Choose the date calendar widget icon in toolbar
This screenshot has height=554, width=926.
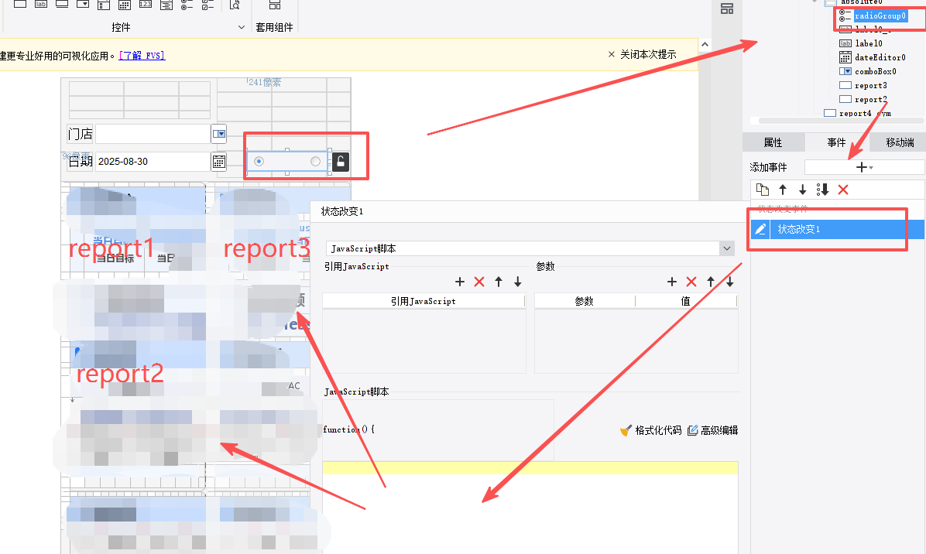[x=125, y=5]
